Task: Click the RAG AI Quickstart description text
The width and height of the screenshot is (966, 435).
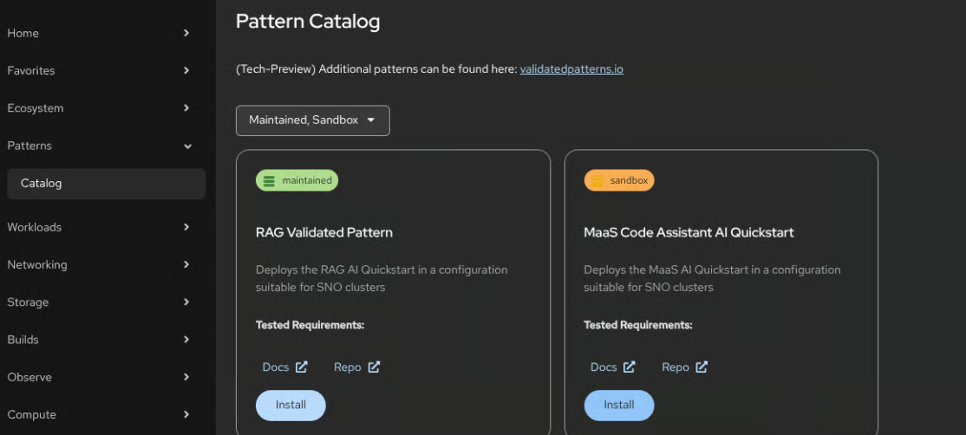Action: (x=382, y=279)
